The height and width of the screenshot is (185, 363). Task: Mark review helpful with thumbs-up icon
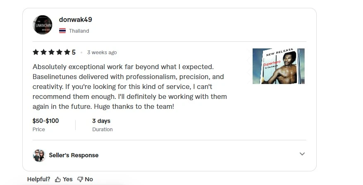tap(58, 179)
